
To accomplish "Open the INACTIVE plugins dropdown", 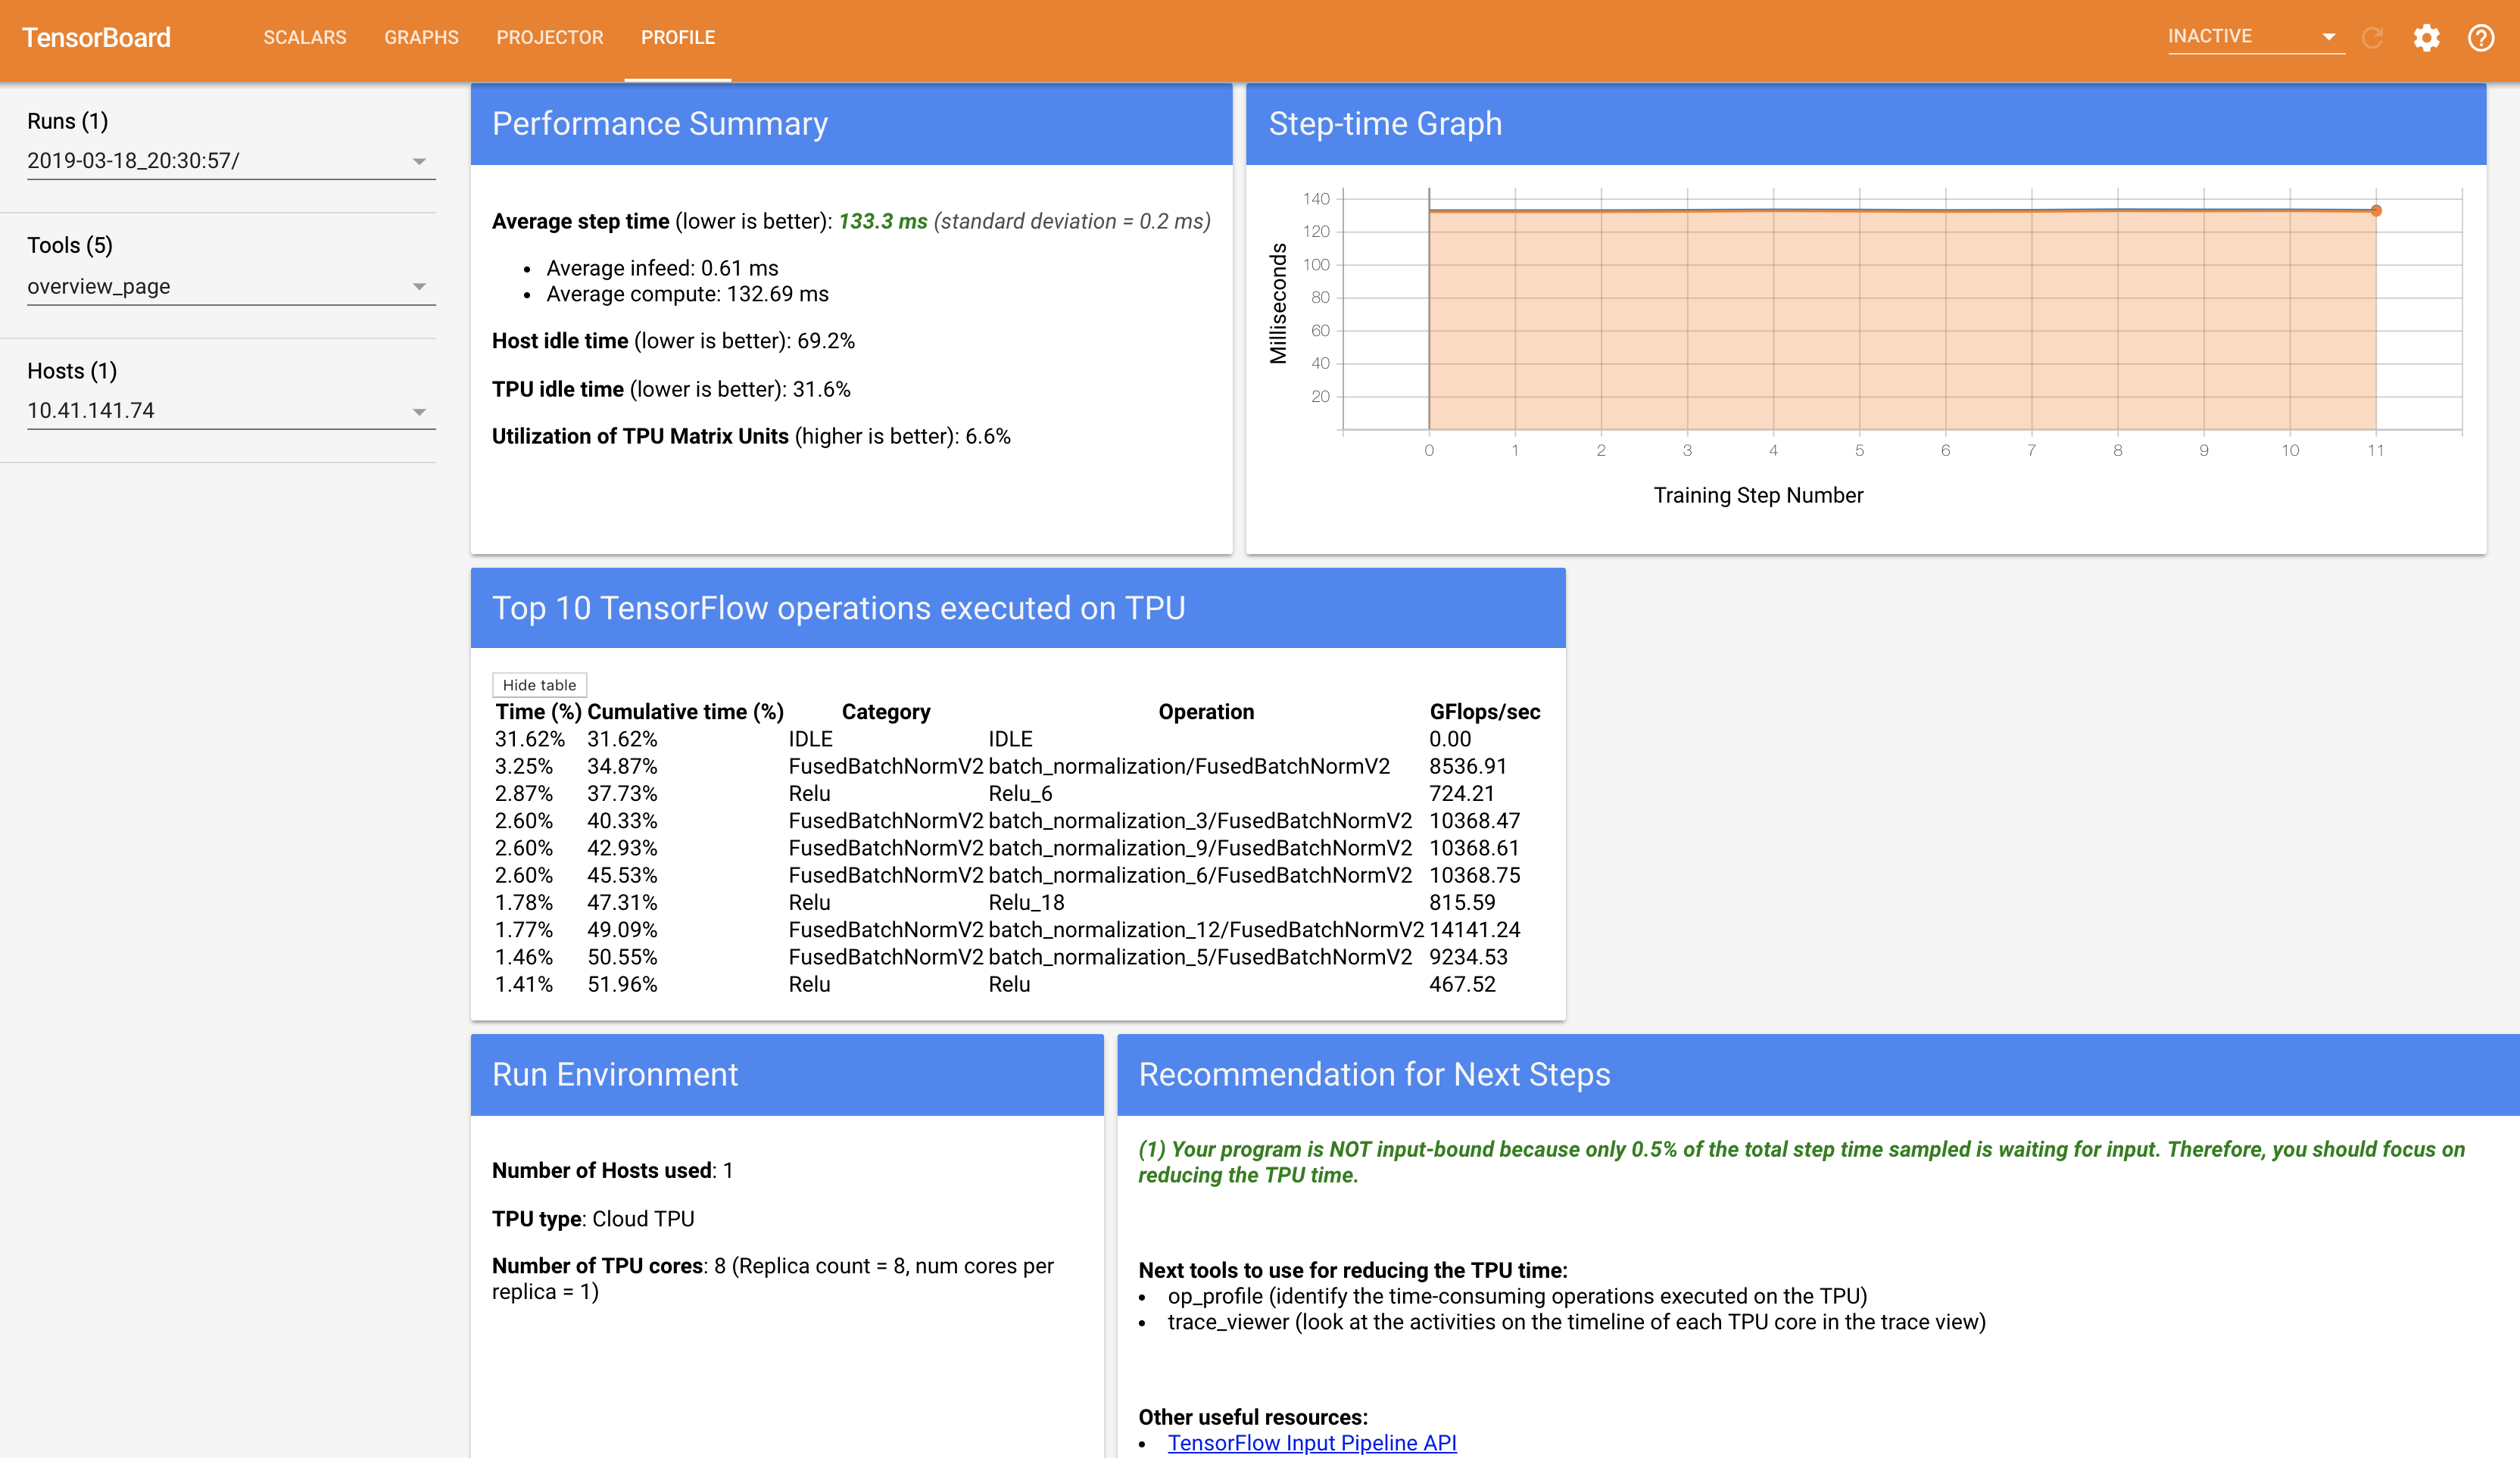I will coord(2254,37).
